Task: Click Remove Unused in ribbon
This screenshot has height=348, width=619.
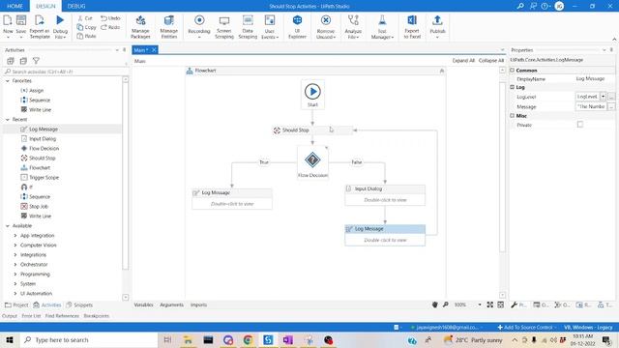Action: (326, 27)
